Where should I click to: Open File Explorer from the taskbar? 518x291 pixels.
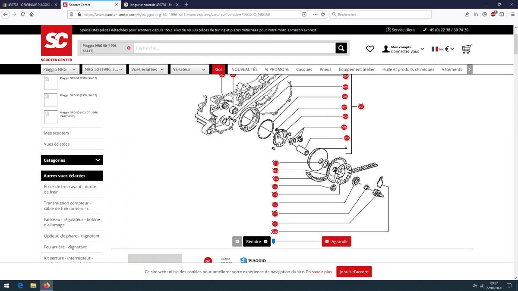click(x=33, y=285)
